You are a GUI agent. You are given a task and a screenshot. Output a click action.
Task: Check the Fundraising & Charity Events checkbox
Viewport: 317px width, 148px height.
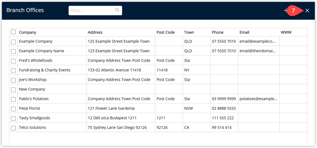pos(13,71)
